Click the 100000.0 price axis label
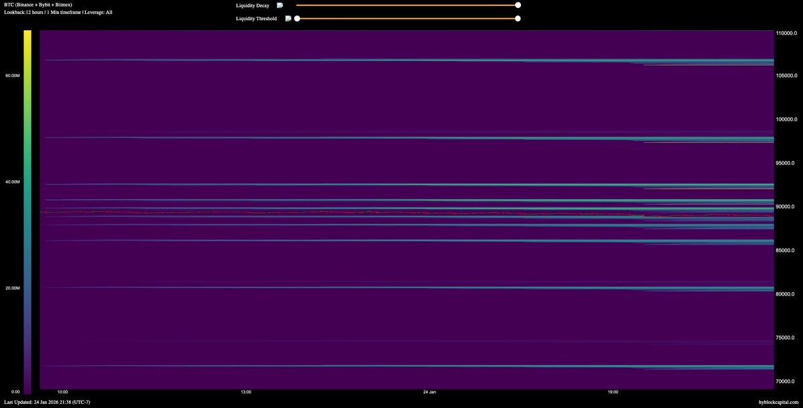This screenshot has width=803, height=408. [788, 119]
